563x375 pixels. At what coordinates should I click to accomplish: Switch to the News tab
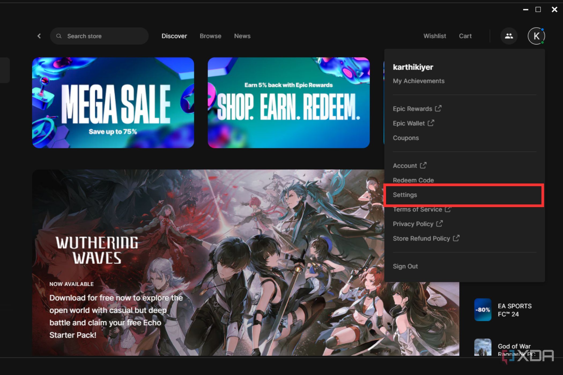pyautogui.click(x=242, y=36)
